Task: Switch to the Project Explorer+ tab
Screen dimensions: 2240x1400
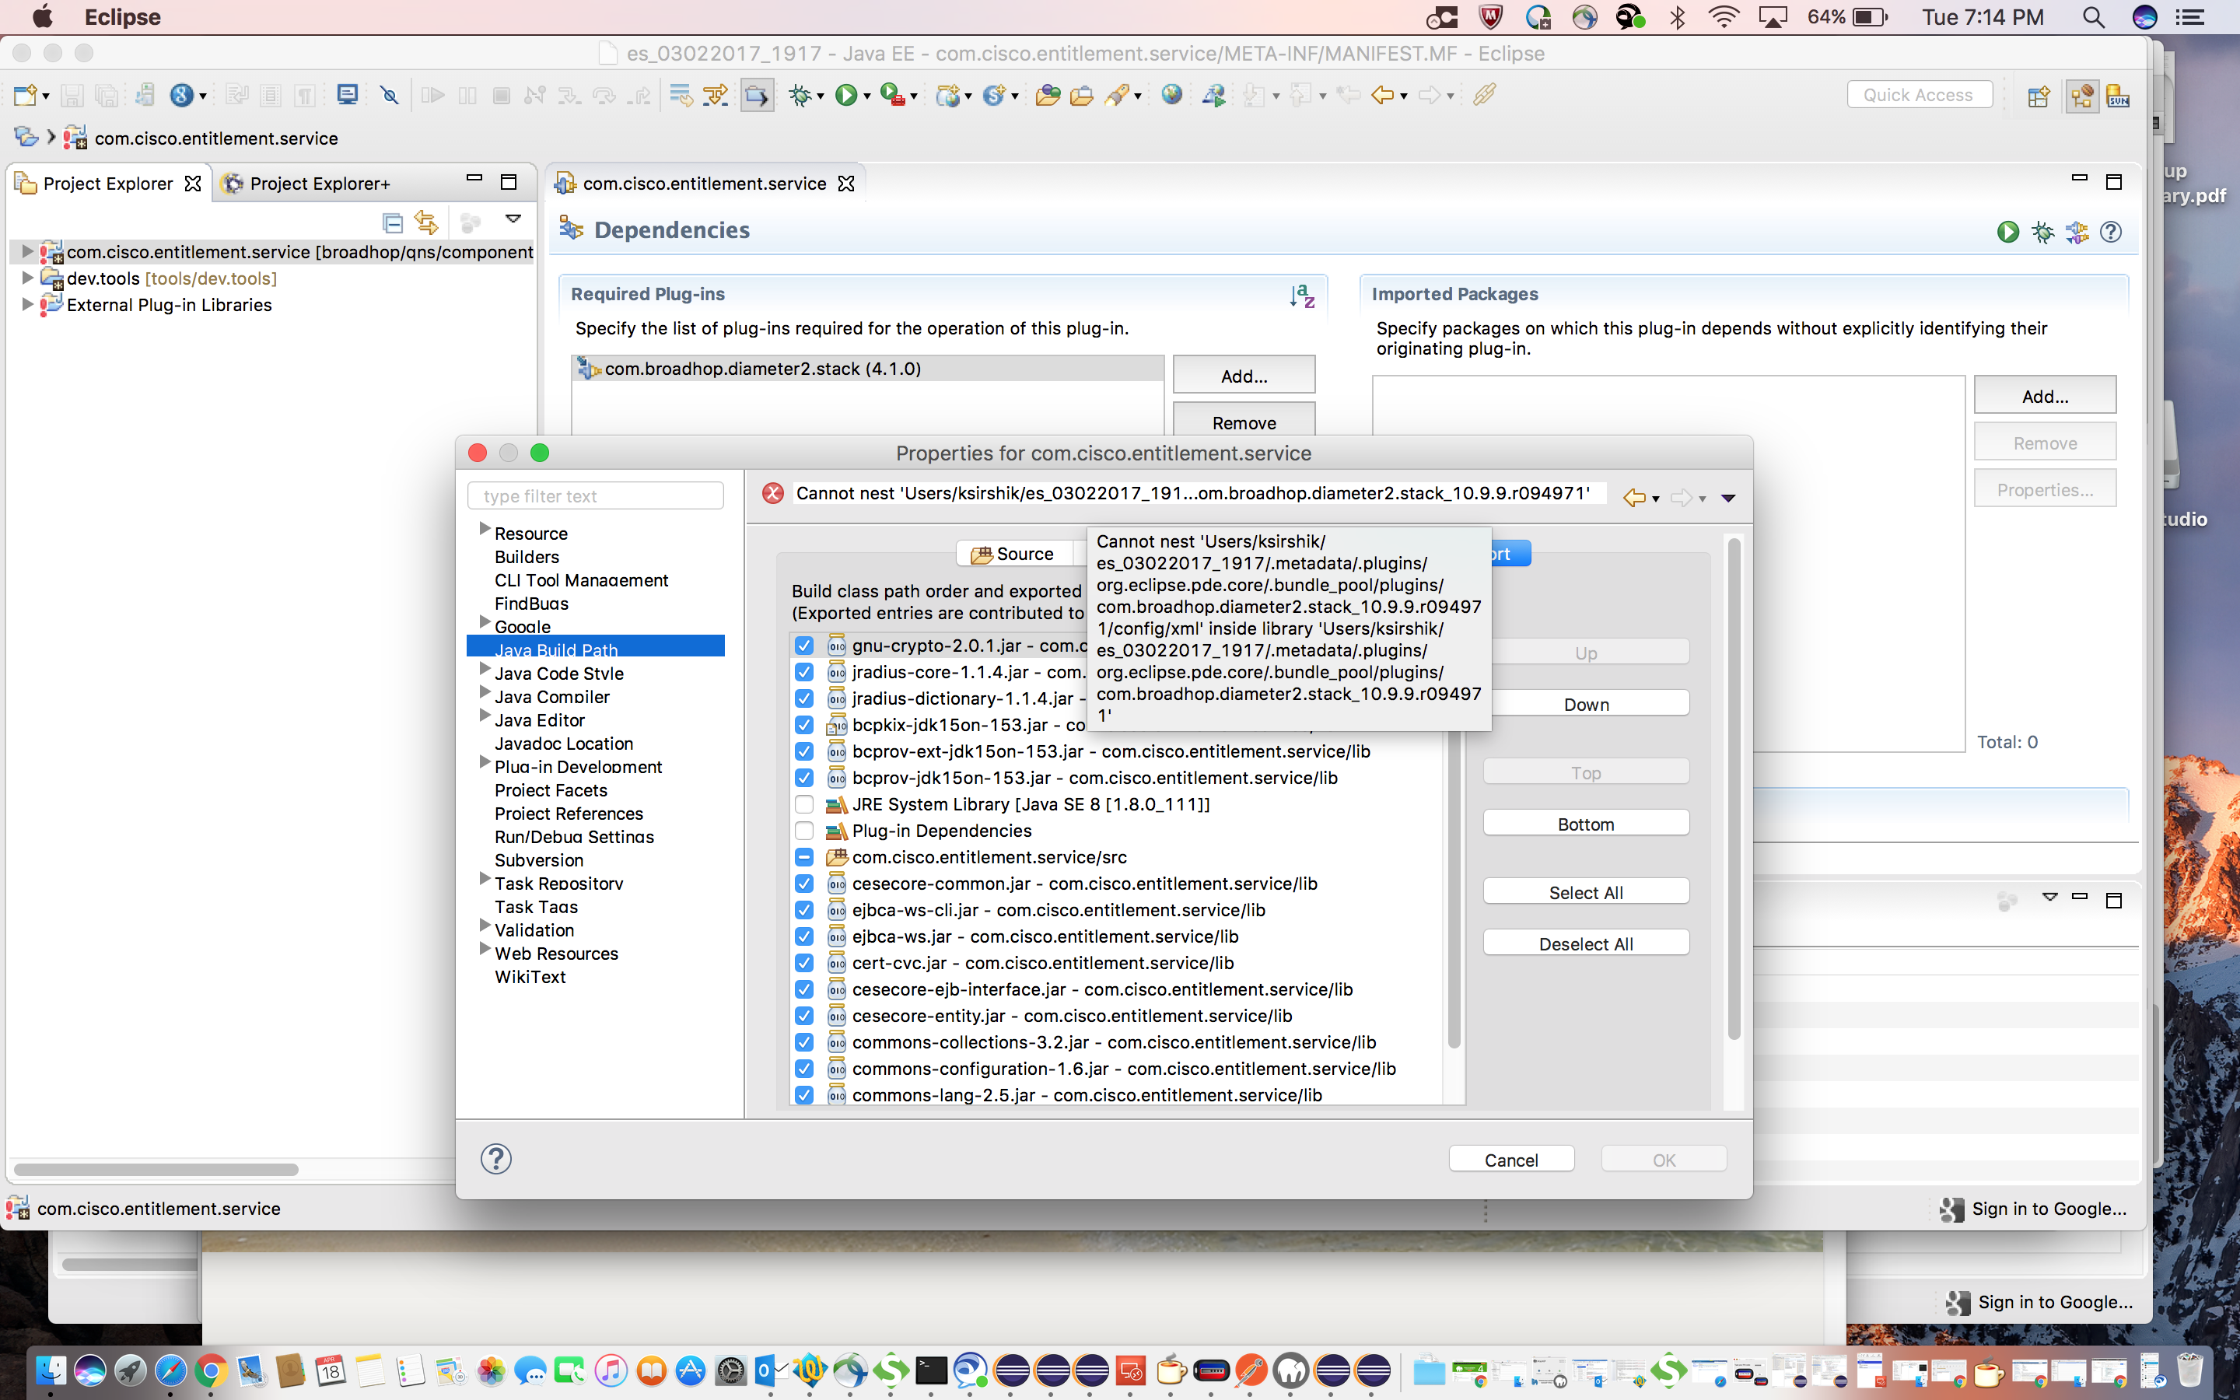Action: (320, 184)
